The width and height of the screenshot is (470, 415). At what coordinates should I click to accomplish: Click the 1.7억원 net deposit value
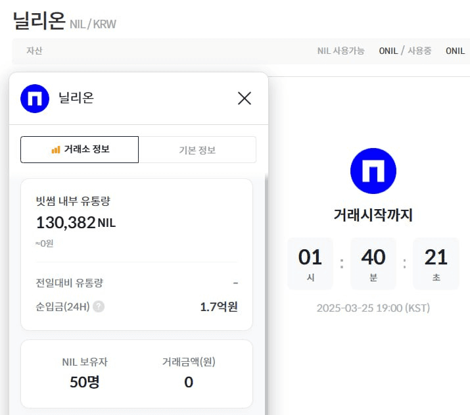coord(219,306)
